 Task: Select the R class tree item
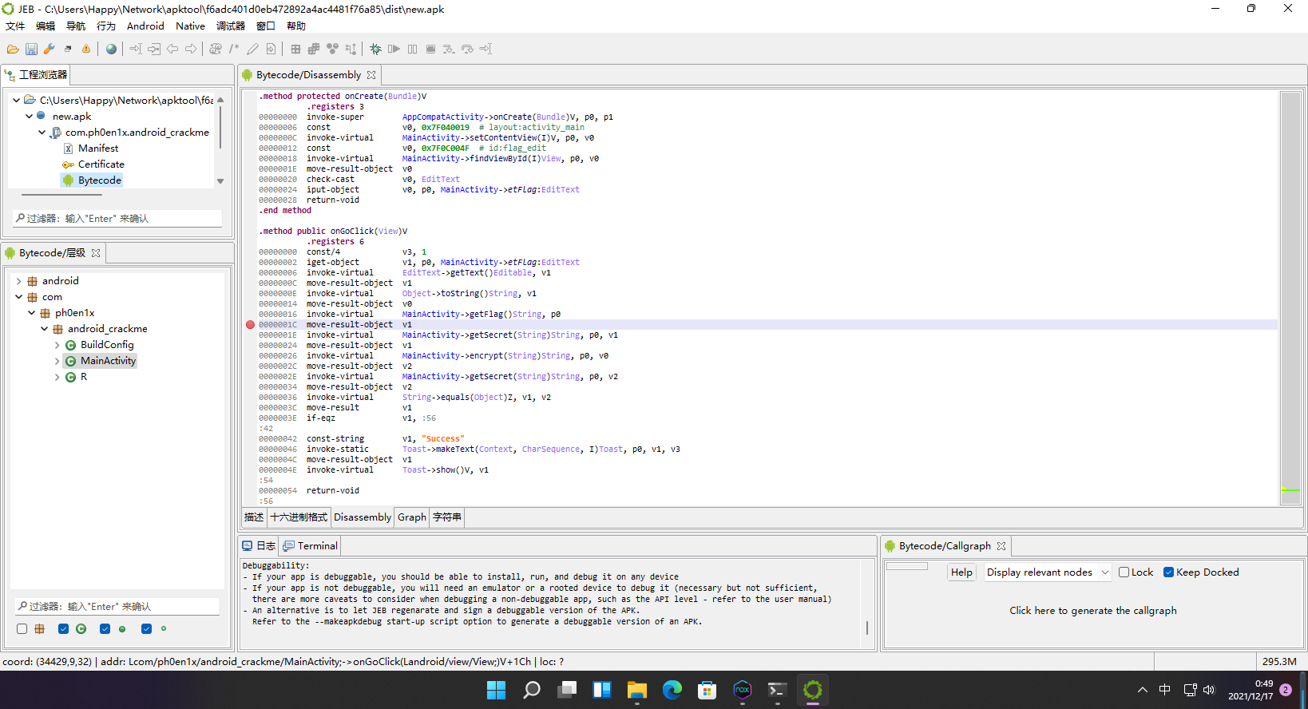(83, 377)
